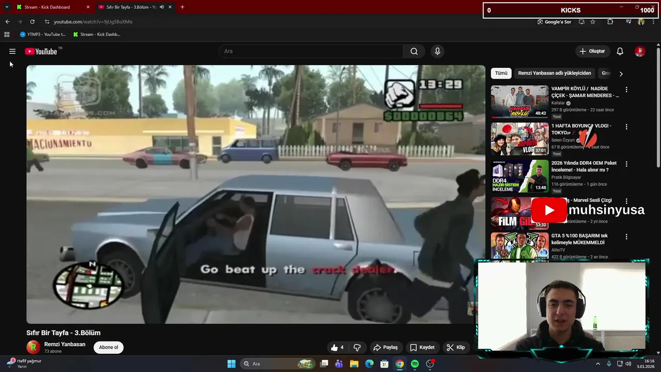Open the TOKYO vlog video thumbnail
This screenshot has width=661, height=372.
pyautogui.click(x=520, y=138)
